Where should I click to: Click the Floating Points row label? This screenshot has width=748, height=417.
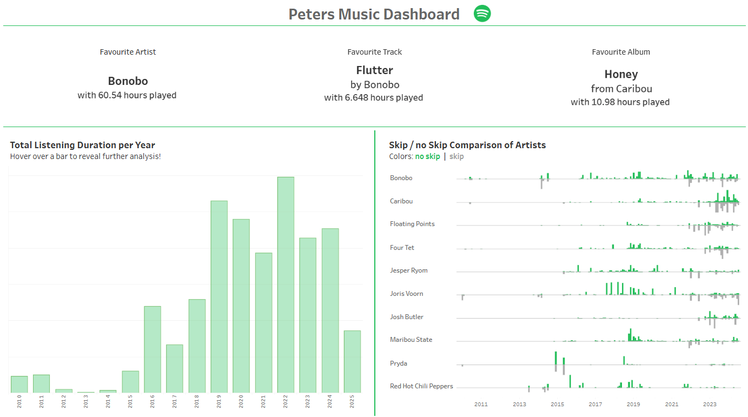412,224
